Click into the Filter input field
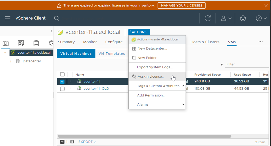 click(x=246, y=64)
